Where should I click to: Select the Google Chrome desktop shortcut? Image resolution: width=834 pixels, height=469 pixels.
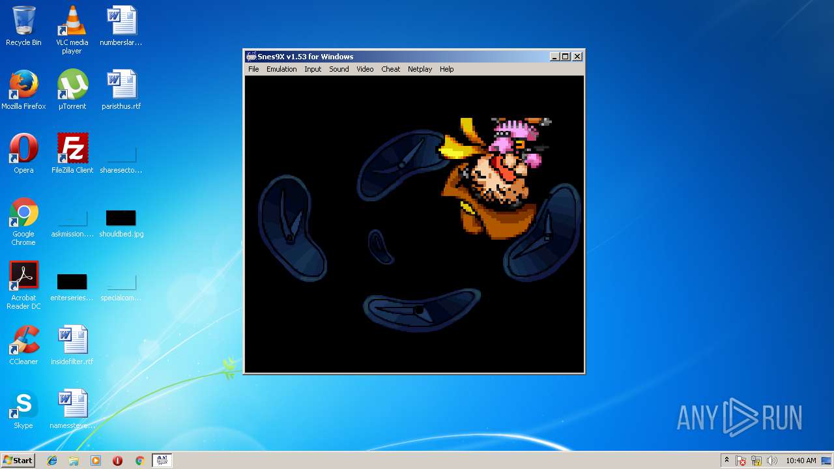(x=23, y=221)
